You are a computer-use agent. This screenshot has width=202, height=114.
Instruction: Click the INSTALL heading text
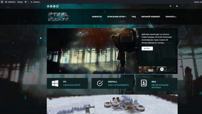pyautogui.click(x=112, y=82)
